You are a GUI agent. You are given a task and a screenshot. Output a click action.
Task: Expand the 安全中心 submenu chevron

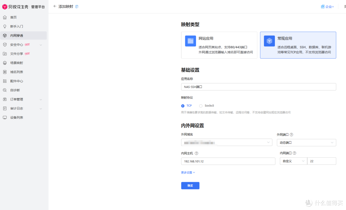click(41, 45)
